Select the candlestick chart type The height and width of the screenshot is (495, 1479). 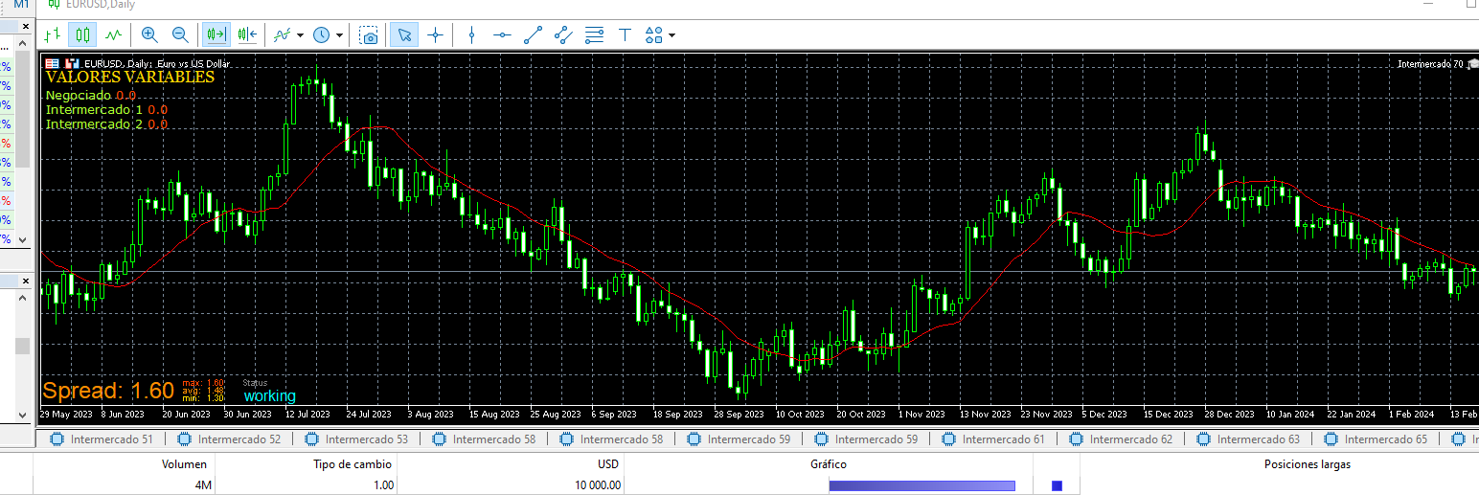(x=82, y=35)
